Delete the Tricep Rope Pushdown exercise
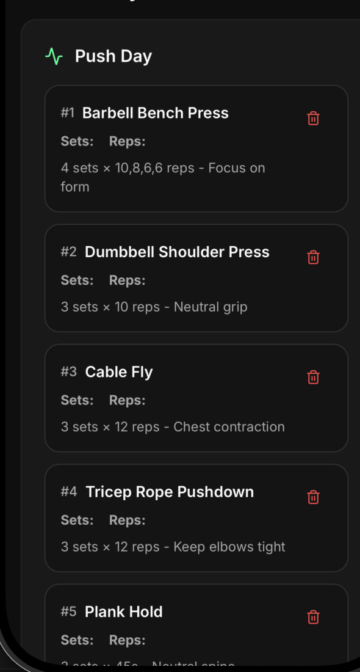Image resolution: width=360 pixels, height=672 pixels. 313,497
